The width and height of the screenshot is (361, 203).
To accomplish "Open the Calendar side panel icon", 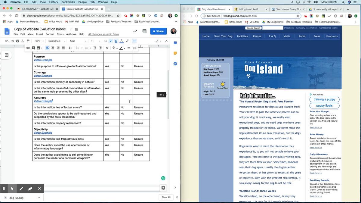I will point(175,43).
